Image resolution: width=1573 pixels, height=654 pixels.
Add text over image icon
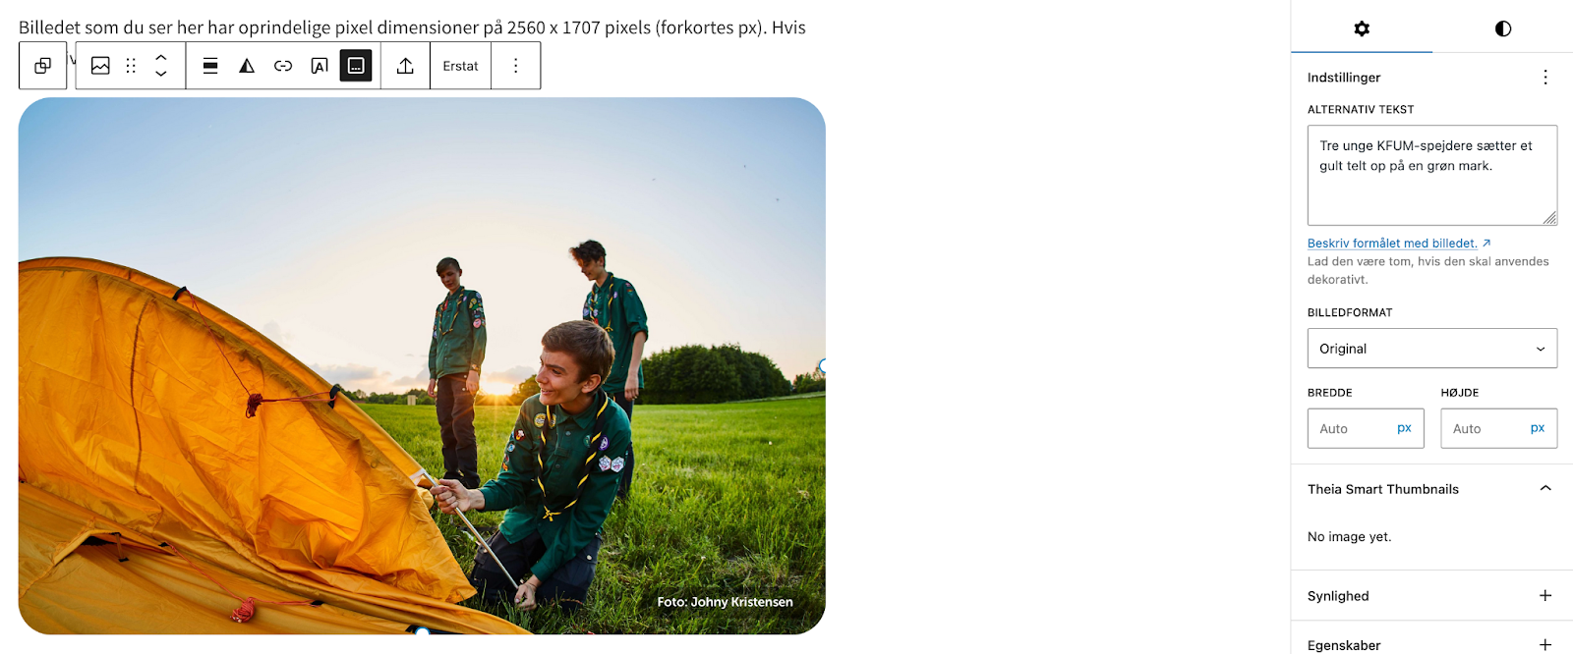coord(320,66)
